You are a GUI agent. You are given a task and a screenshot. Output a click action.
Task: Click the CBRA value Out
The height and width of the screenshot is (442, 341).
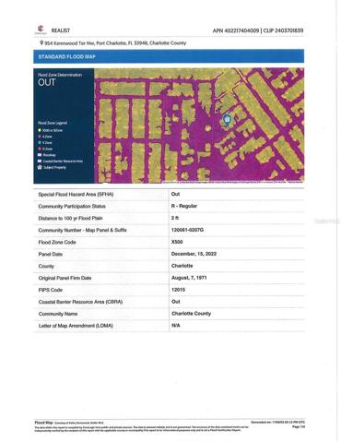coord(176,302)
